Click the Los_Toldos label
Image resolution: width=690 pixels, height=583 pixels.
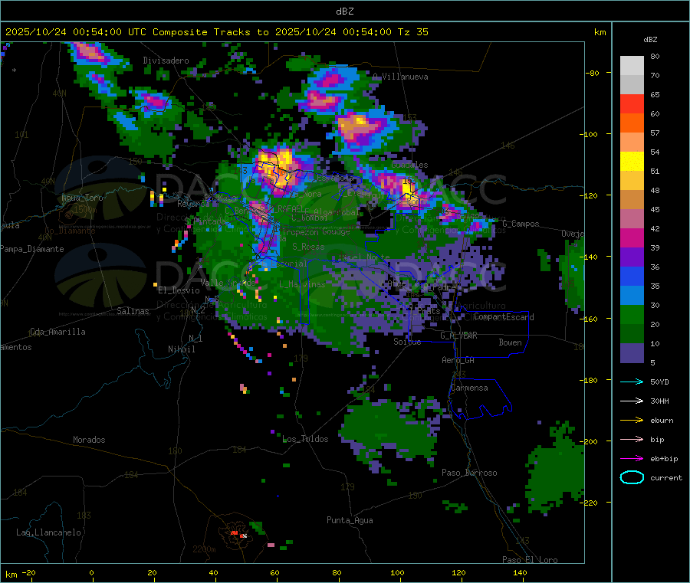[305, 439]
